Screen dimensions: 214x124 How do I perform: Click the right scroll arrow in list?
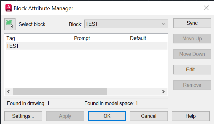click(x=163, y=91)
